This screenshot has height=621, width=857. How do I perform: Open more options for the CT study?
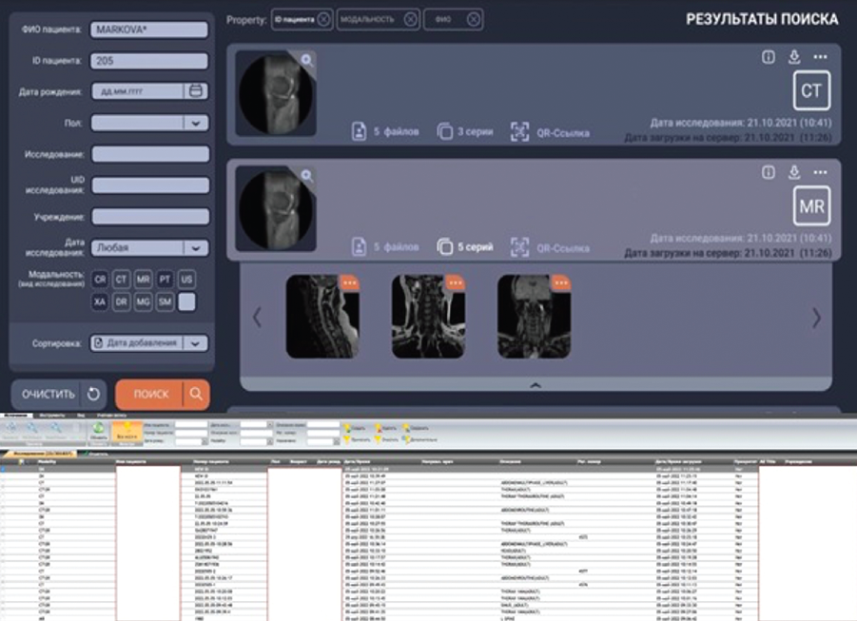821,57
